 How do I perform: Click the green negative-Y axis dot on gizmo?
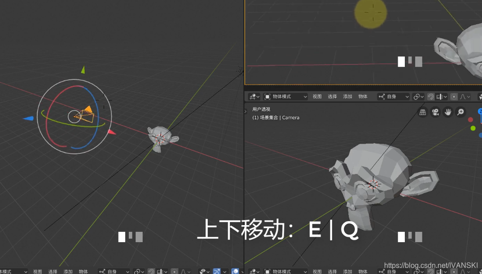click(x=473, y=128)
